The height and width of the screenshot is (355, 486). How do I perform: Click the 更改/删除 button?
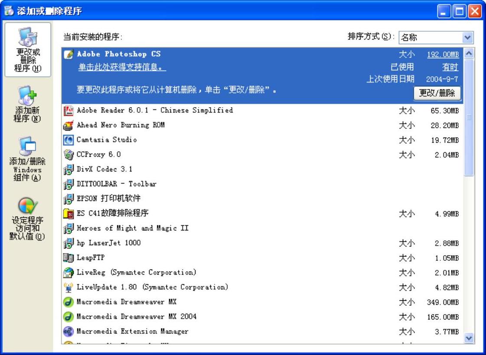437,93
